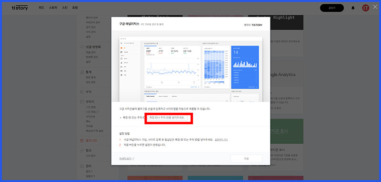Open 팀블로그 under 관리
Viewport: 381px width, 182px height.
pos(90,176)
